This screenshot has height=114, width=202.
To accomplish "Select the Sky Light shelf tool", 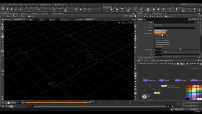I will tap(154, 10).
